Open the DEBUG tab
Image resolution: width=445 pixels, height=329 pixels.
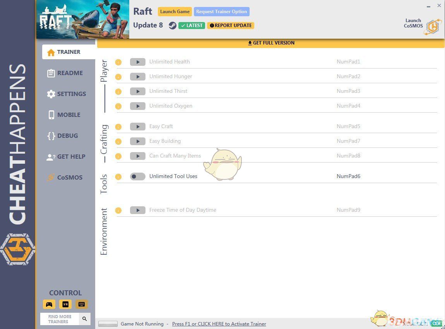[x=63, y=136]
